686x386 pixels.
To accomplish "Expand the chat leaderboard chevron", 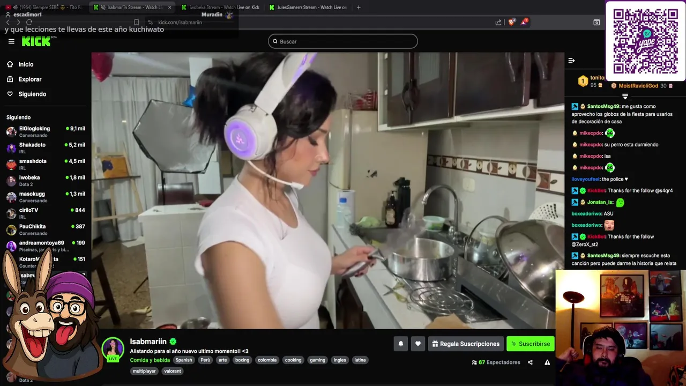I will (625, 96).
